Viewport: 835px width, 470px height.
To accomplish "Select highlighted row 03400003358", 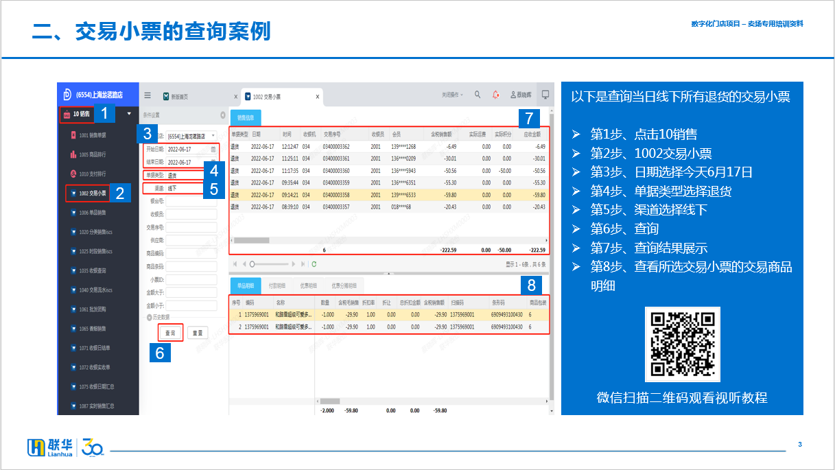I will tap(389, 195).
